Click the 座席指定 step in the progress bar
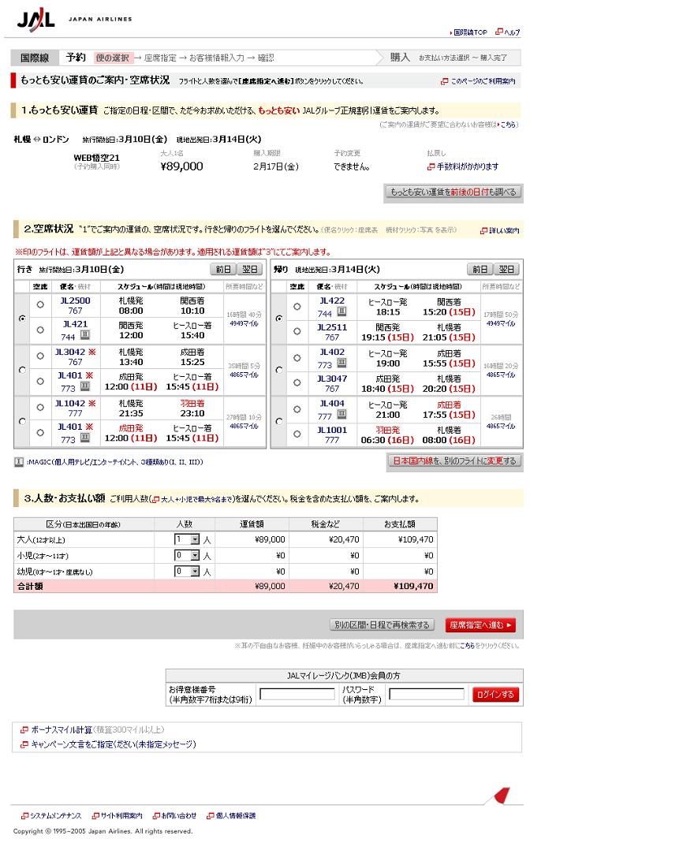 point(160,58)
